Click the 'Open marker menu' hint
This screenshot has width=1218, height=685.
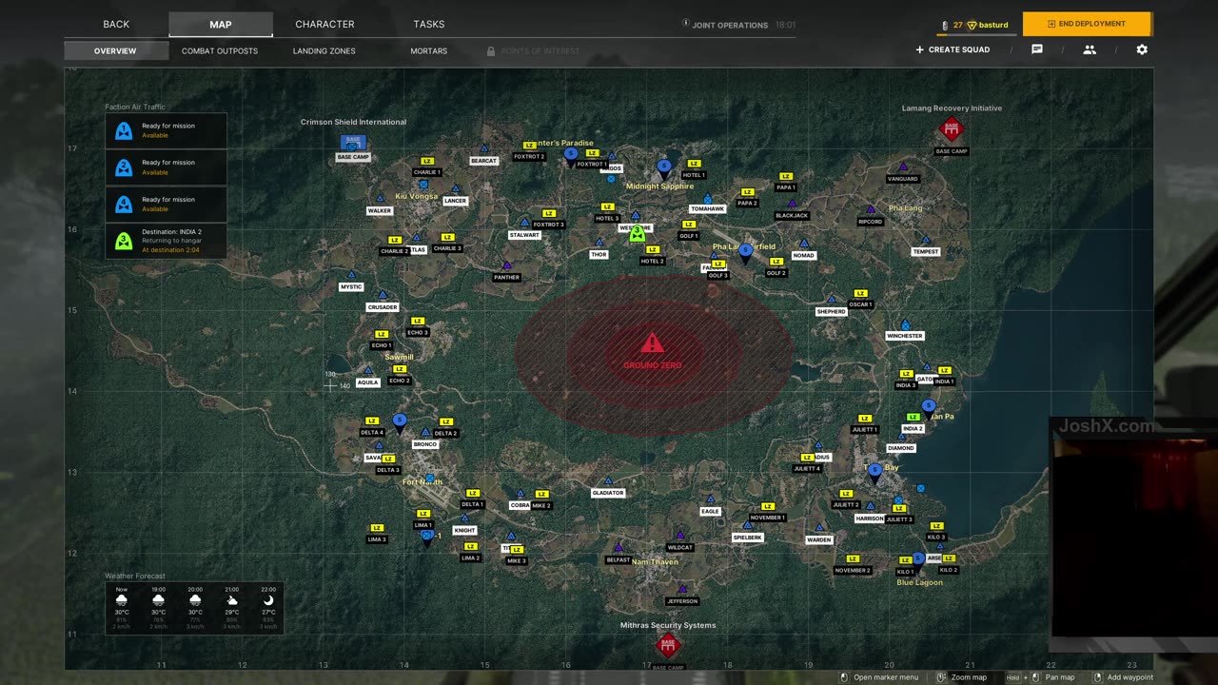(886, 677)
